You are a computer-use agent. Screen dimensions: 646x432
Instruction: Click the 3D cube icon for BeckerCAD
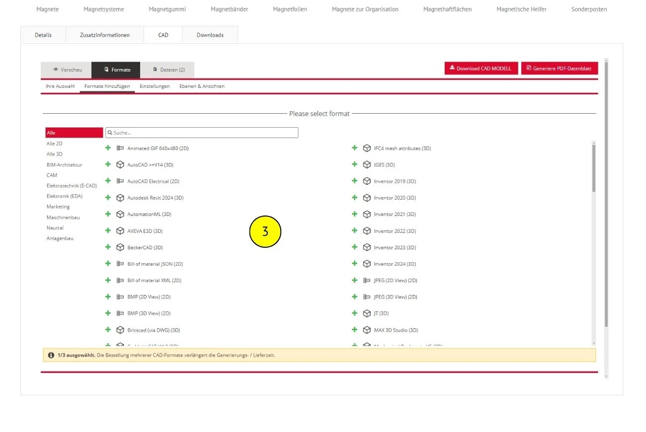(x=120, y=247)
